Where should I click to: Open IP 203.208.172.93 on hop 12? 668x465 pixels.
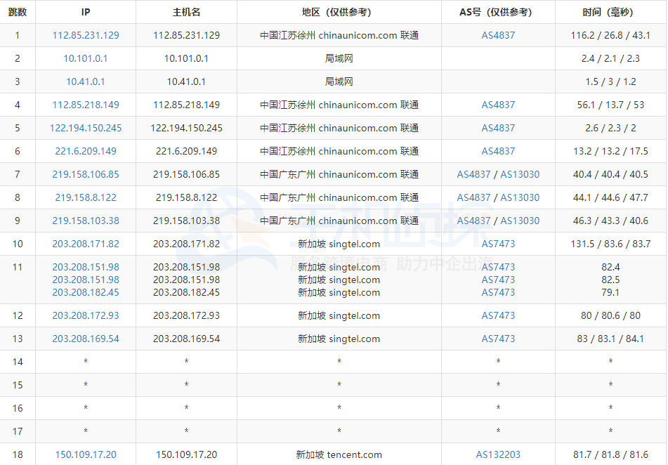click(x=86, y=315)
